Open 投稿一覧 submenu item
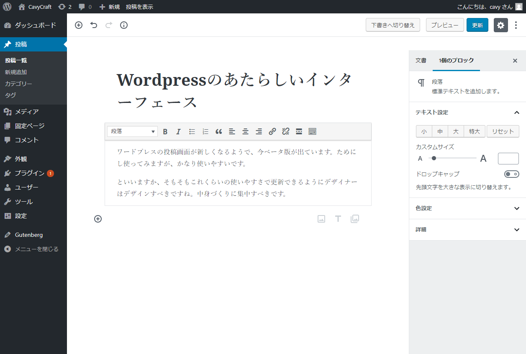The image size is (526, 354). [16, 61]
